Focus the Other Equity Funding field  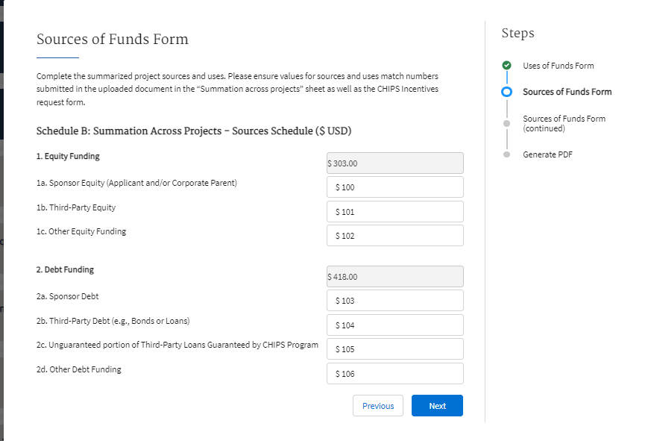[x=394, y=236]
